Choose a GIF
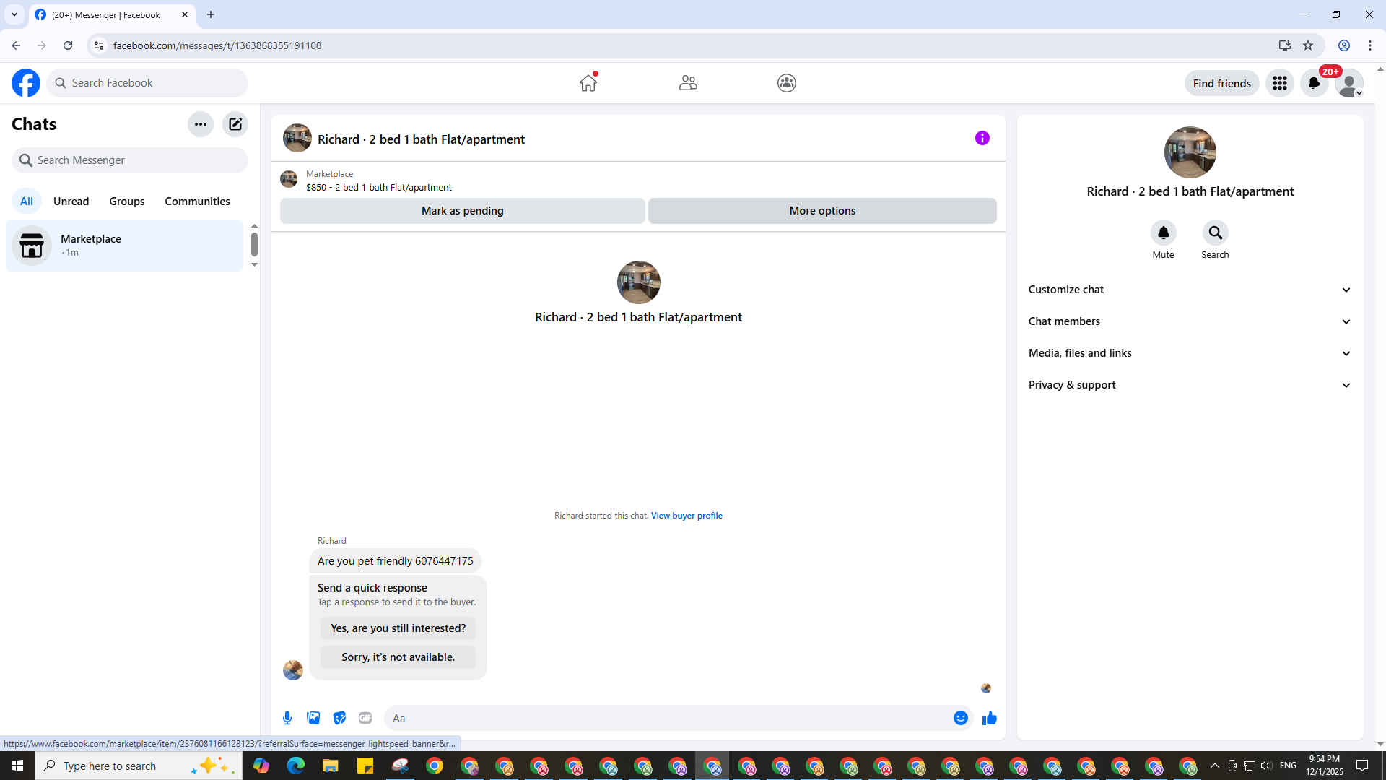1386x780 pixels. tap(365, 718)
